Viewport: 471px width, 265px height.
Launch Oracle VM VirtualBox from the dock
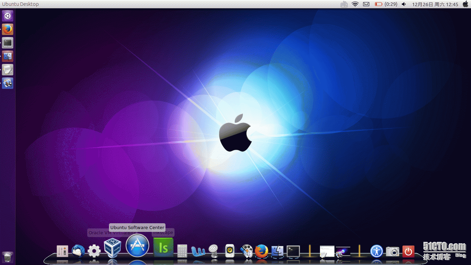point(112,248)
